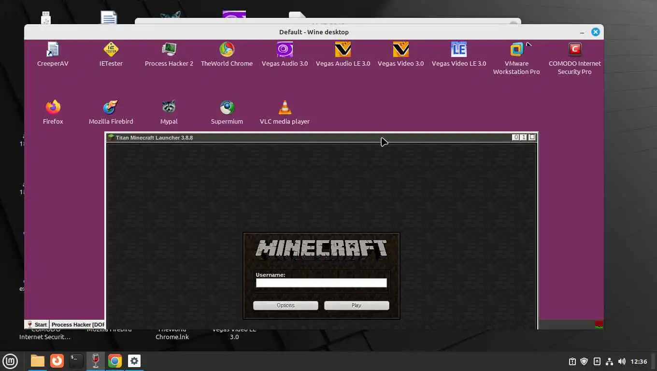The image size is (657, 371).
Task: Select the Vegas Video 3.0 icon
Action: (401, 49)
